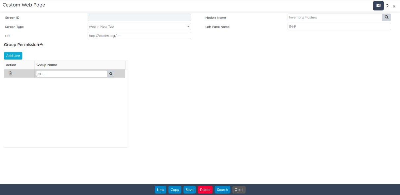Viewport: 400px width, 195px height.
Task: Click the Screen ID text field
Action: tap(139, 18)
